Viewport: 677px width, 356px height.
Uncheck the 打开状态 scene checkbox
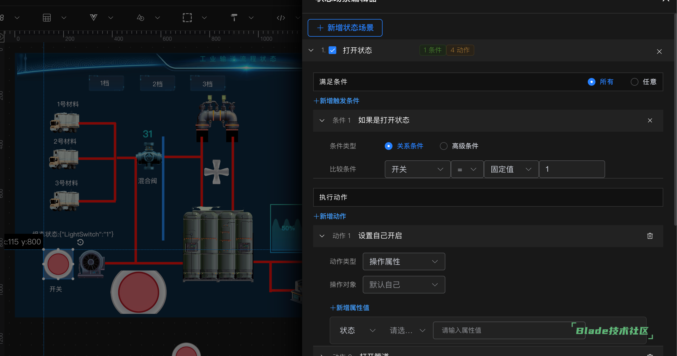click(x=332, y=50)
